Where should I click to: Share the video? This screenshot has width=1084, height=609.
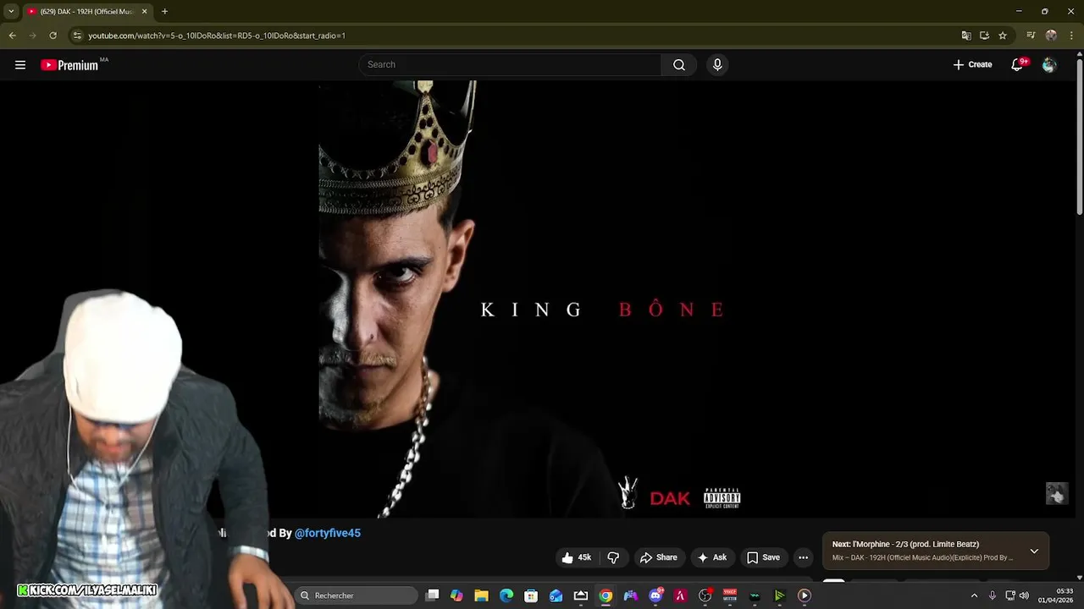[x=658, y=557]
